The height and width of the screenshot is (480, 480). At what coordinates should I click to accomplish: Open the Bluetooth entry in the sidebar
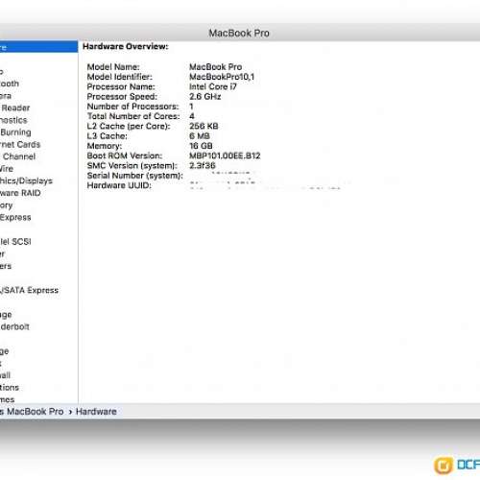[10, 84]
